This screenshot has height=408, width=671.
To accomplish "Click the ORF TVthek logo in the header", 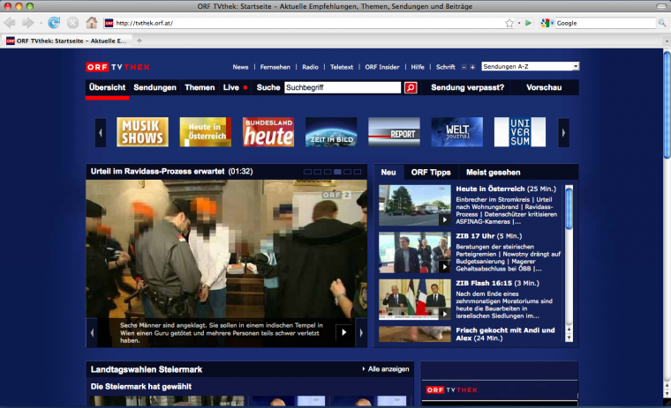I will (x=117, y=67).
